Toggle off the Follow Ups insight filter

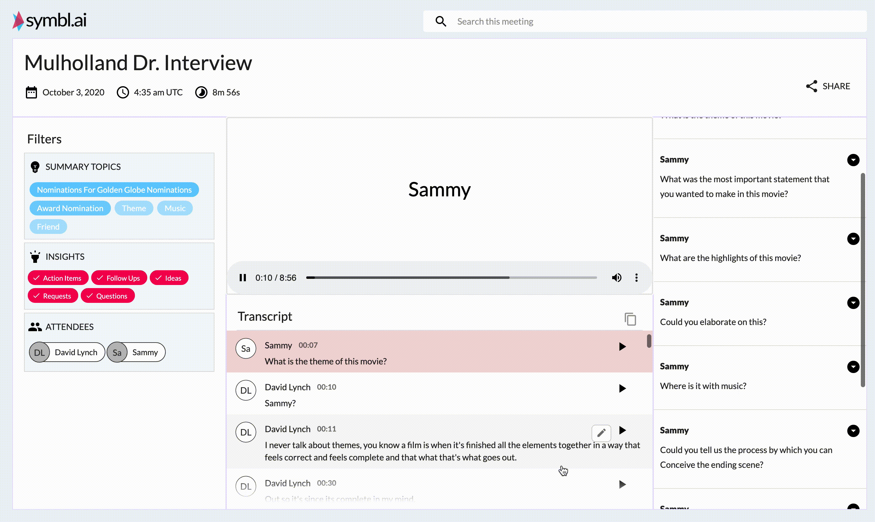[119, 278]
